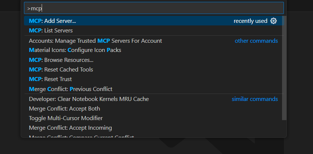
Task: Click the "other commands" section label
Action: tap(256, 41)
